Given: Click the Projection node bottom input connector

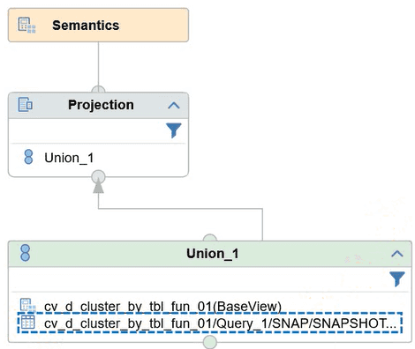Looking at the screenshot, I should pos(98,176).
